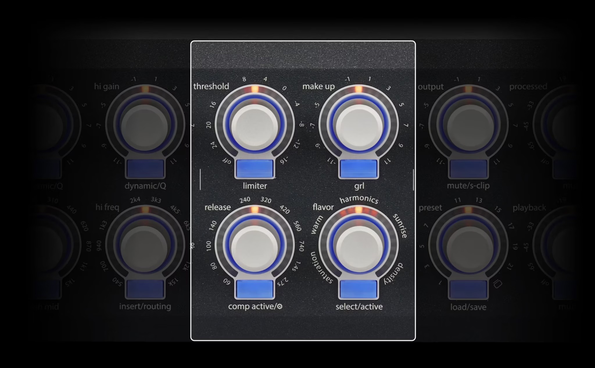Click the sunrise flavor label

pos(400,226)
